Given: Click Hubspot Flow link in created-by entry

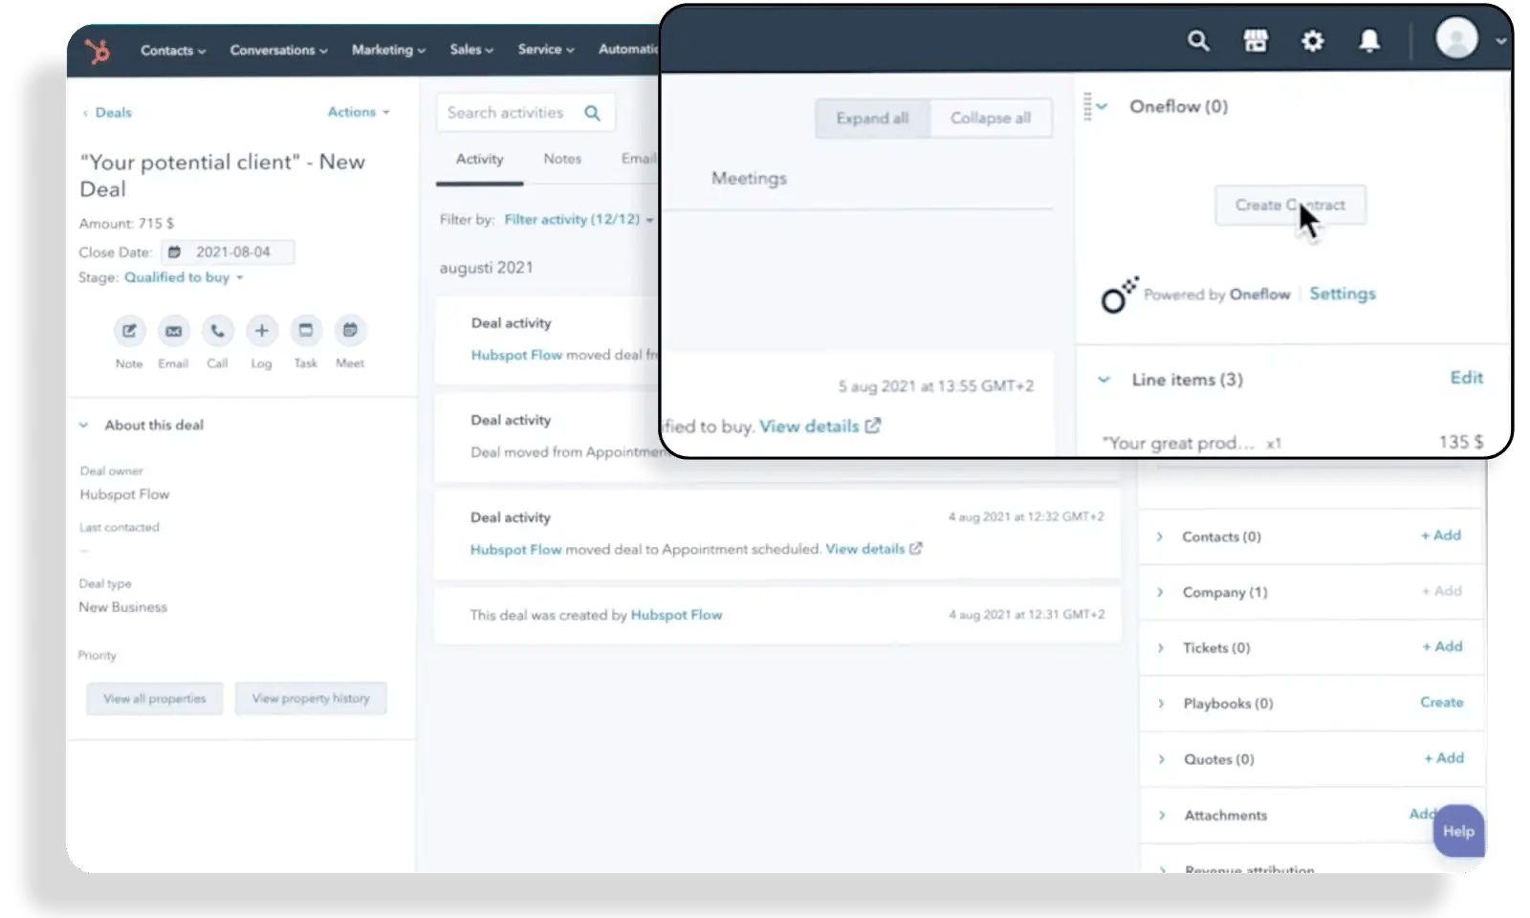Looking at the screenshot, I should tap(676, 615).
